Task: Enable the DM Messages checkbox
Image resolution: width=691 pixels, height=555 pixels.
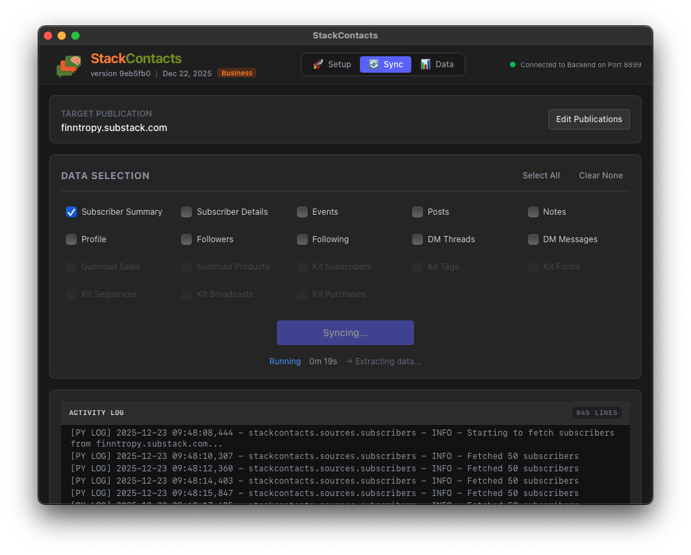Action: point(533,239)
